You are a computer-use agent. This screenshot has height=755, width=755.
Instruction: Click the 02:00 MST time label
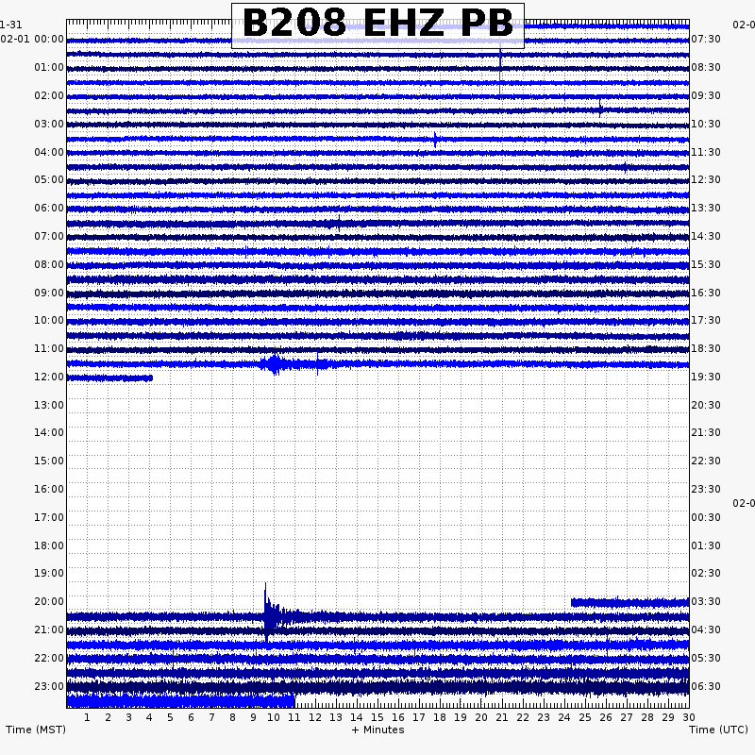click(x=49, y=95)
